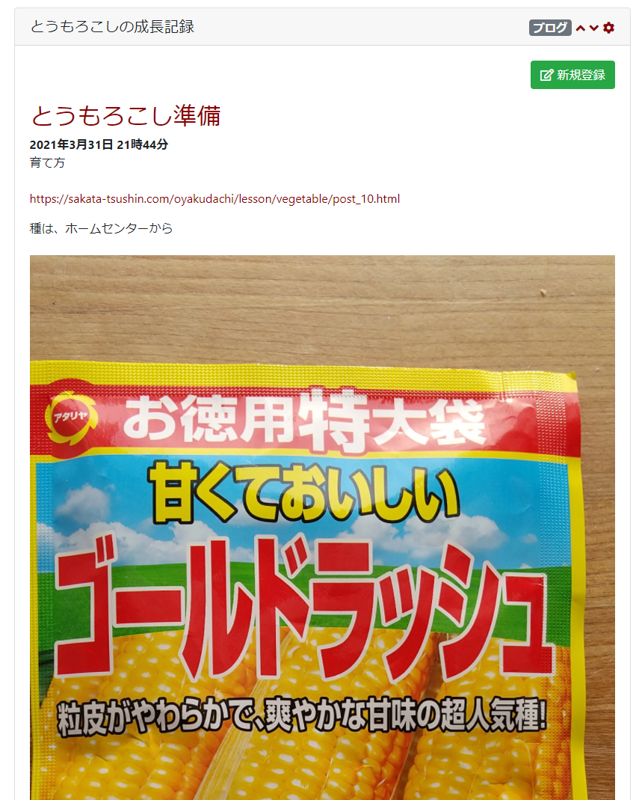Click the green 新規登録 button
This screenshot has width=639, height=800.
[x=572, y=75]
